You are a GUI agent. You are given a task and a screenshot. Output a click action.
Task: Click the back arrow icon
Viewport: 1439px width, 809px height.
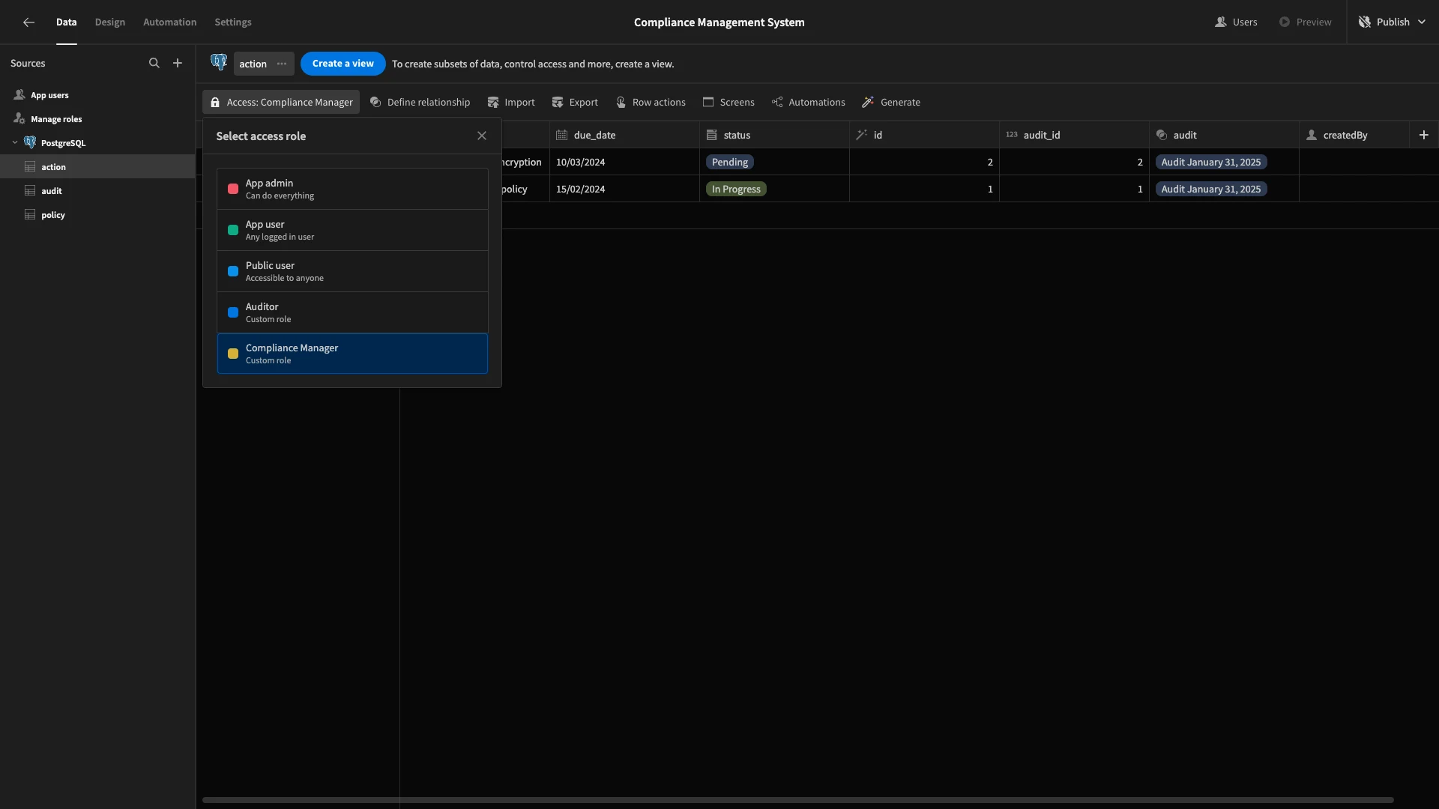28,22
